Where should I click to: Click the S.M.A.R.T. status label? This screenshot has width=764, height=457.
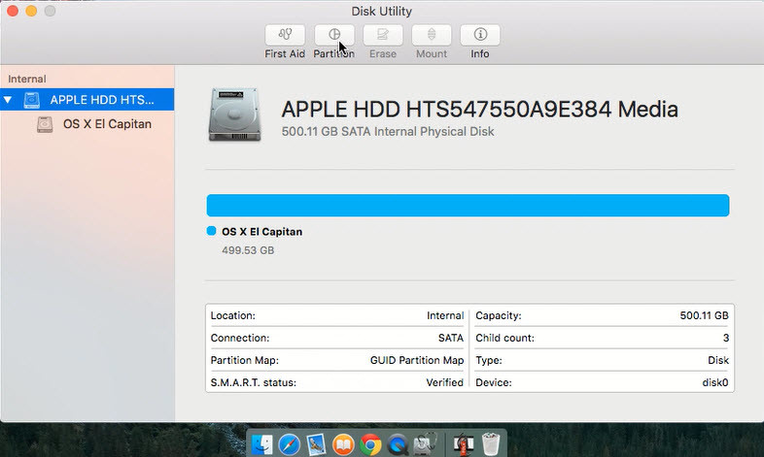pos(254,382)
